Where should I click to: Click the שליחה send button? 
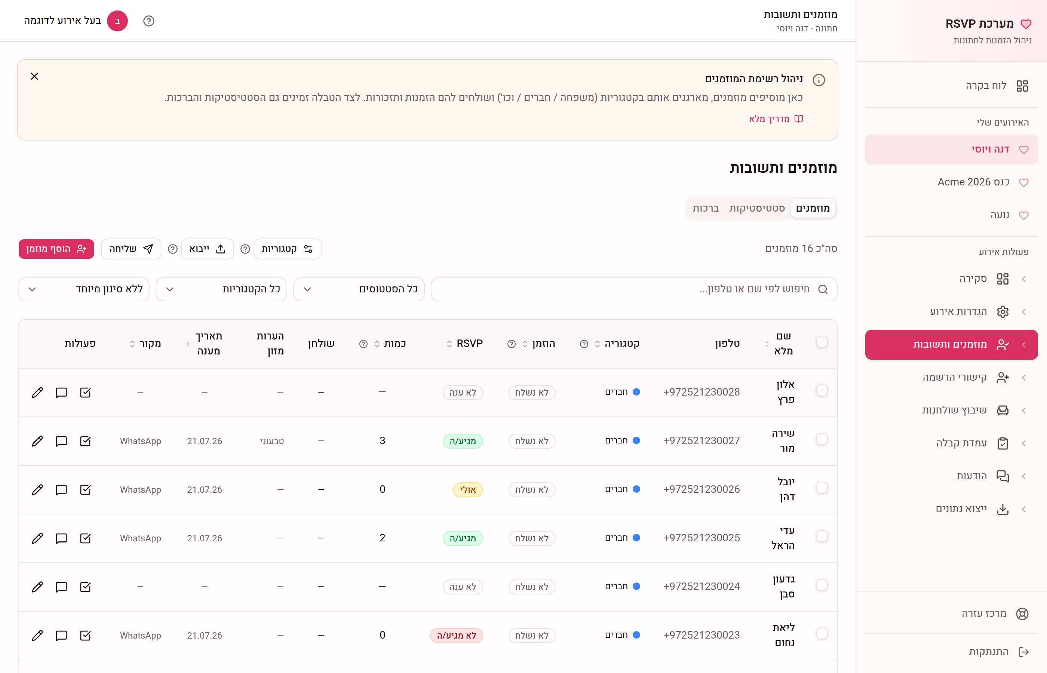point(131,249)
